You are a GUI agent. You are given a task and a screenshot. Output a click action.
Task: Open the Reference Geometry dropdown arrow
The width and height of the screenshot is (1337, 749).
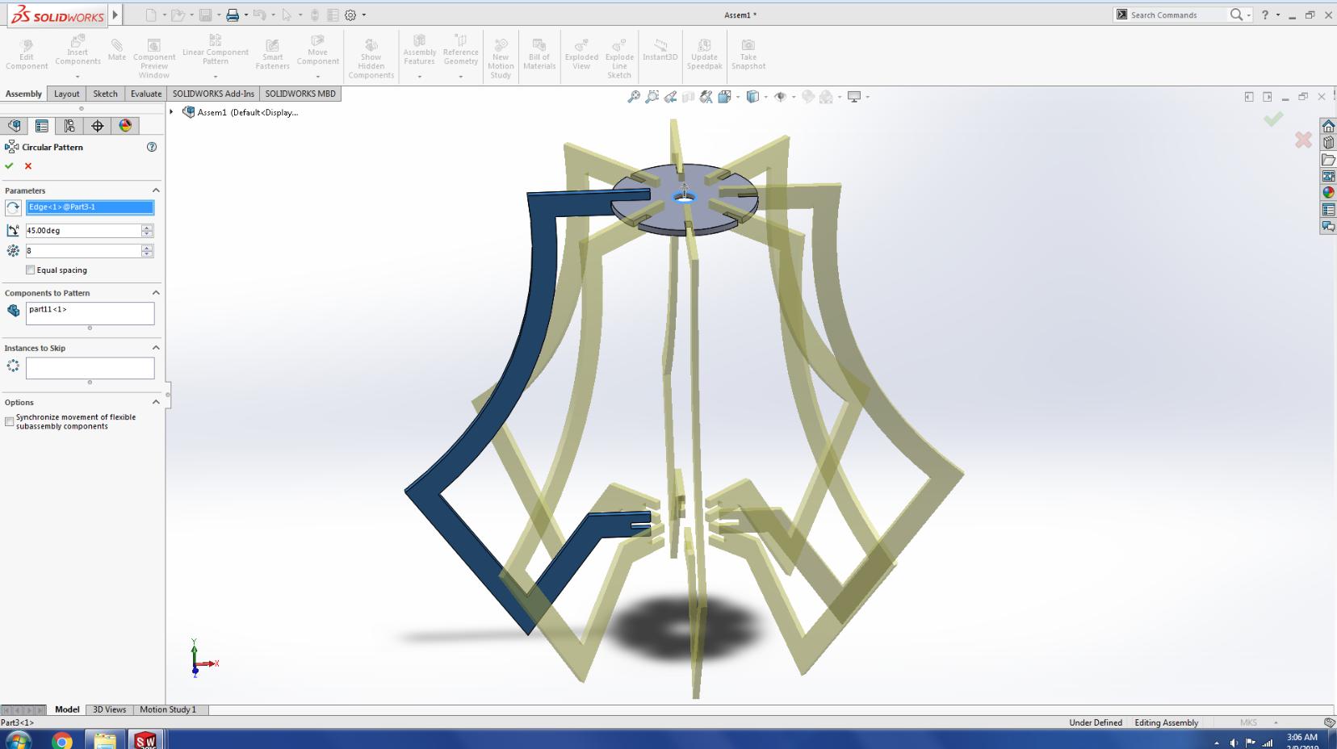[461, 77]
